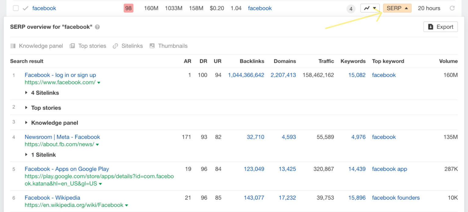Click the Top stories filter icon
The width and height of the screenshot is (468, 212).
pos(72,46)
